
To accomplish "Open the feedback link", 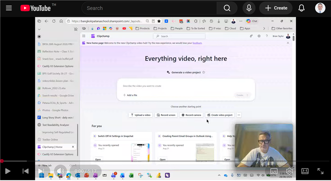I will pos(197,43).
